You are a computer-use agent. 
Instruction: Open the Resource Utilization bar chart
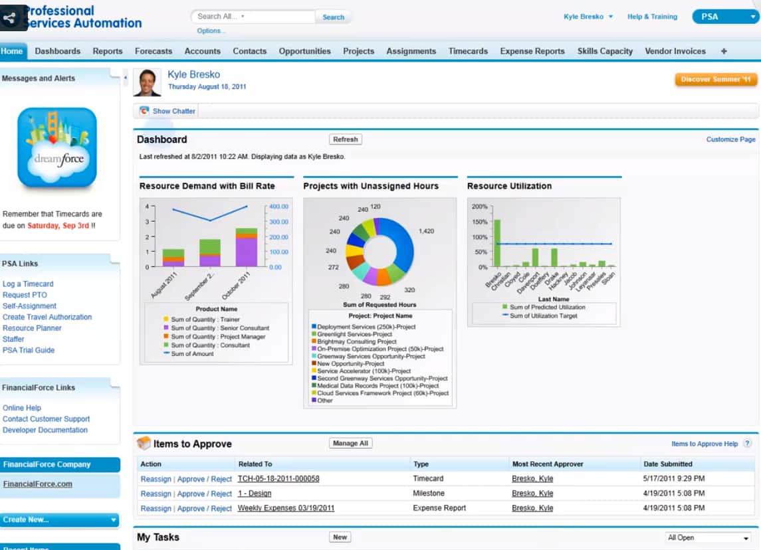[544, 262]
